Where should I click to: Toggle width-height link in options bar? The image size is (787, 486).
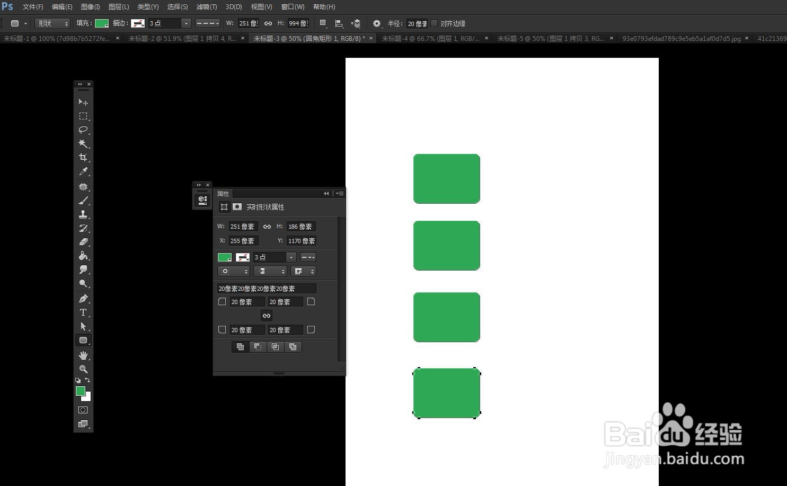tap(268, 23)
